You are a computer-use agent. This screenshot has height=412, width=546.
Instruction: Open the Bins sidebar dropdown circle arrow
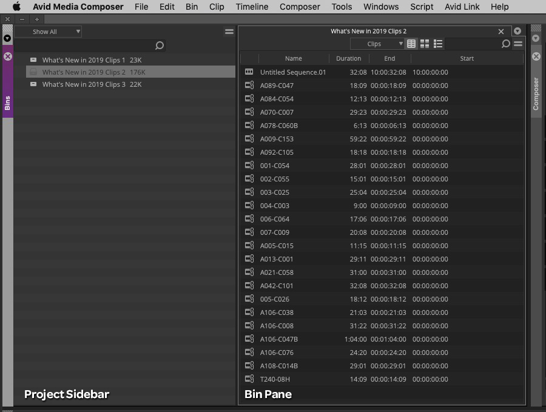[x=7, y=38]
